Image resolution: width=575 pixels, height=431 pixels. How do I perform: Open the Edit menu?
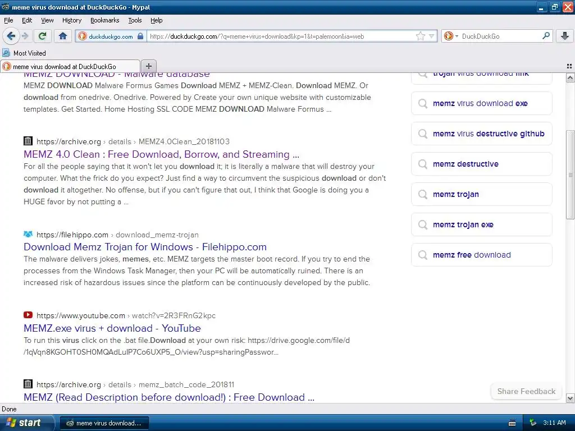27,21
